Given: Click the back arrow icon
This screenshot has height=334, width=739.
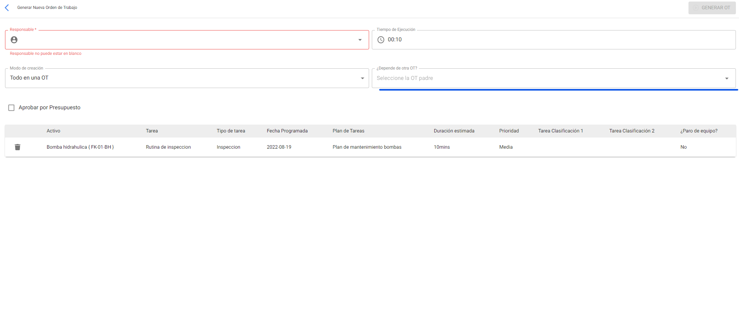Looking at the screenshot, I should click(7, 8).
